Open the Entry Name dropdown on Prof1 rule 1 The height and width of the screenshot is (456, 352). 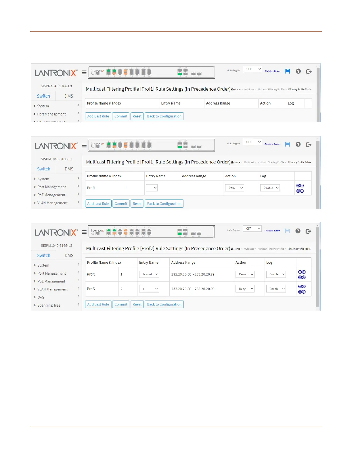coord(152,188)
